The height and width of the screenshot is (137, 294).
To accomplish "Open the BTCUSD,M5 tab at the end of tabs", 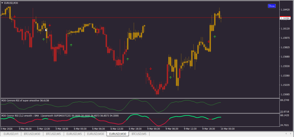I will (x=139, y=134).
